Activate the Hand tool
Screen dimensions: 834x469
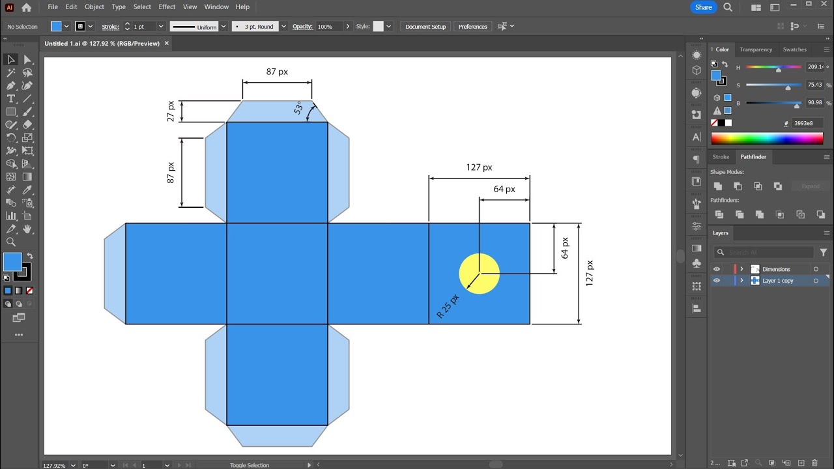pyautogui.click(x=27, y=229)
